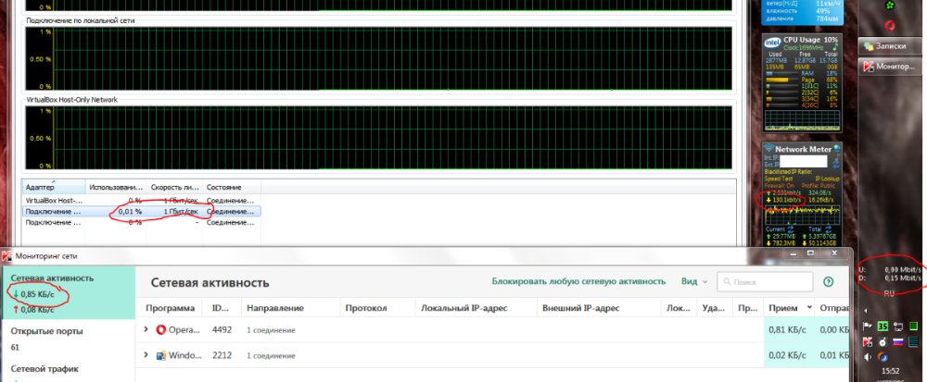Screen dimensions: 927x382
Task: Click the round disc tray icon beside Kaspersky
Action: pyautogui.click(x=883, y=341)
